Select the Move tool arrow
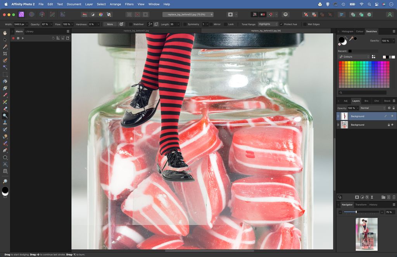The image size is (397, 257). click(5, 40)
